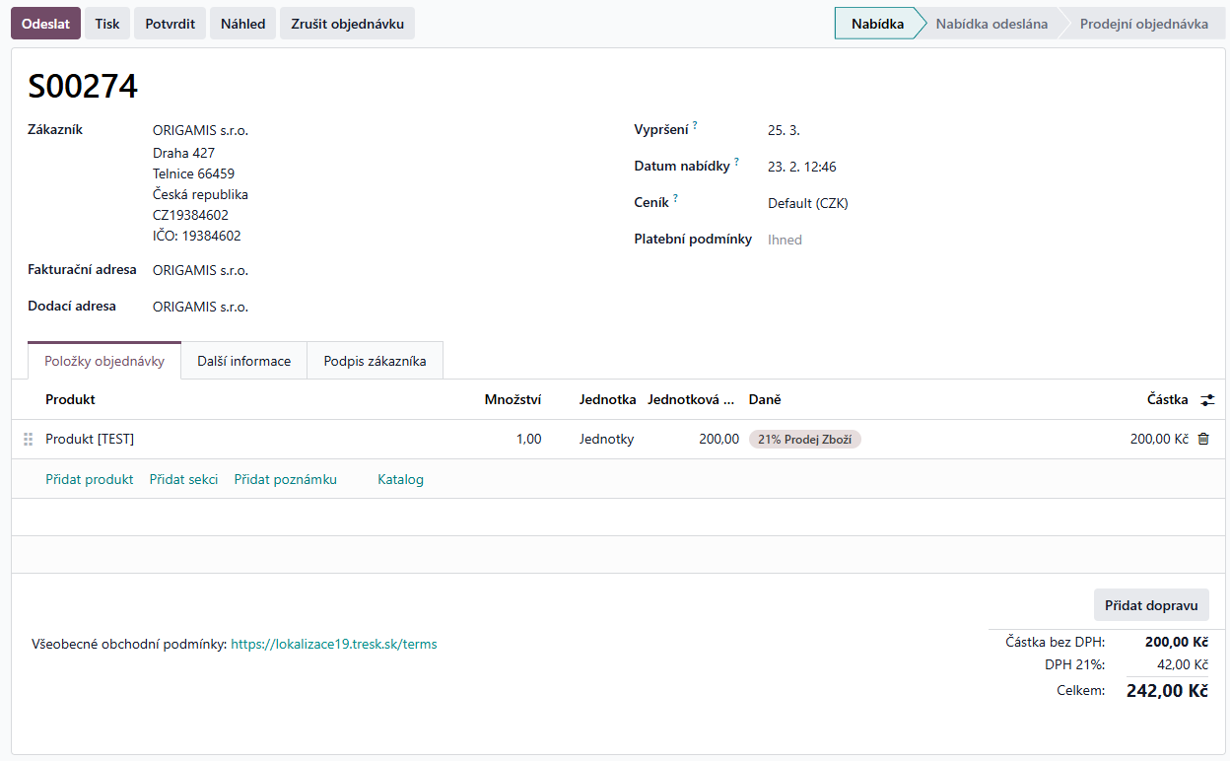This screenshot has width=1230, height=761.
Task: Click the Přidat produkt link
Action: click(x=90, y=480)
